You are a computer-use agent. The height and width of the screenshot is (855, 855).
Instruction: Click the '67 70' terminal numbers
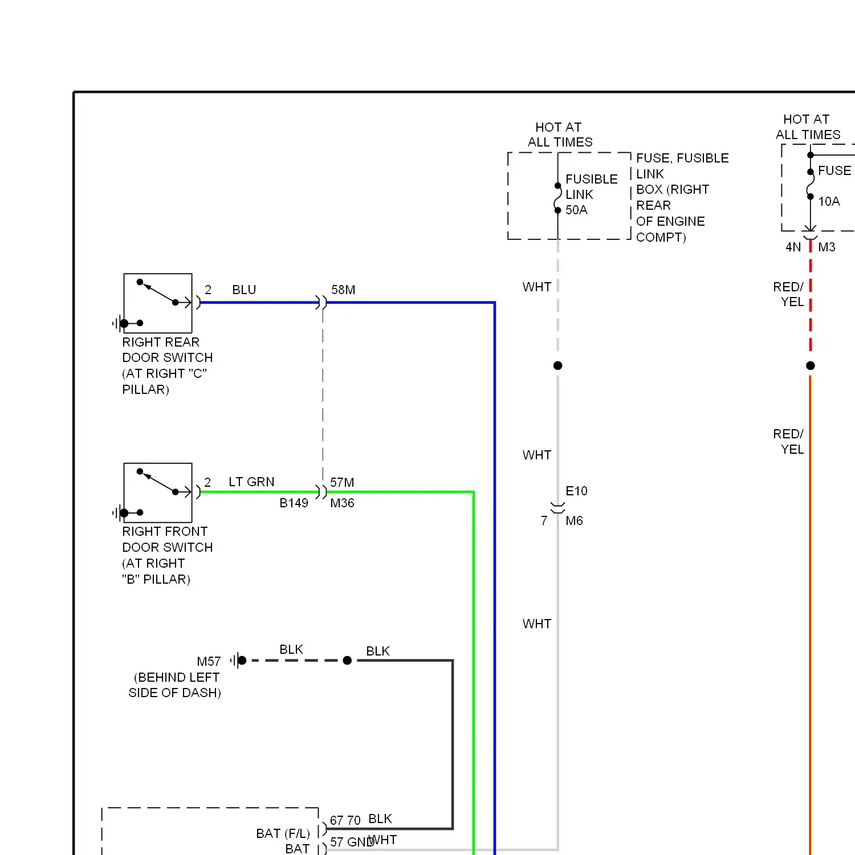tap(345, 820)
